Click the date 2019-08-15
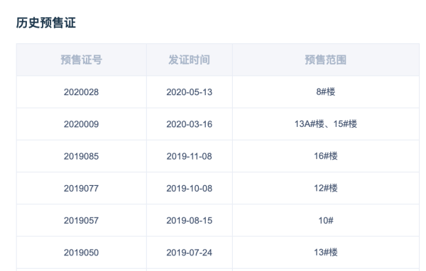 tap(189, 220)
